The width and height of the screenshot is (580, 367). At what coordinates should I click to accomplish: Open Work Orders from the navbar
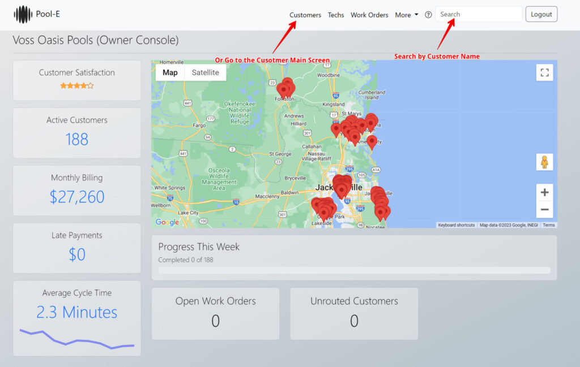369,15
